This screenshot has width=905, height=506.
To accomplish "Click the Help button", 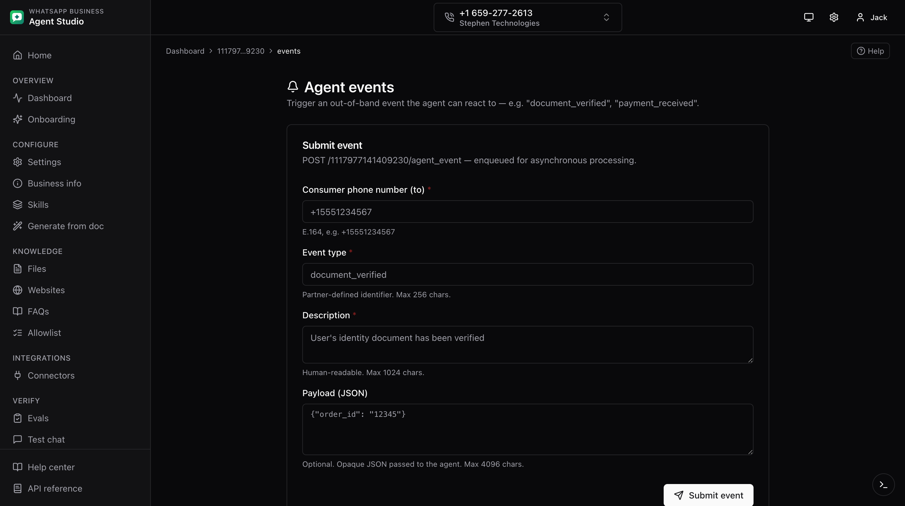I will pos(870,51).
